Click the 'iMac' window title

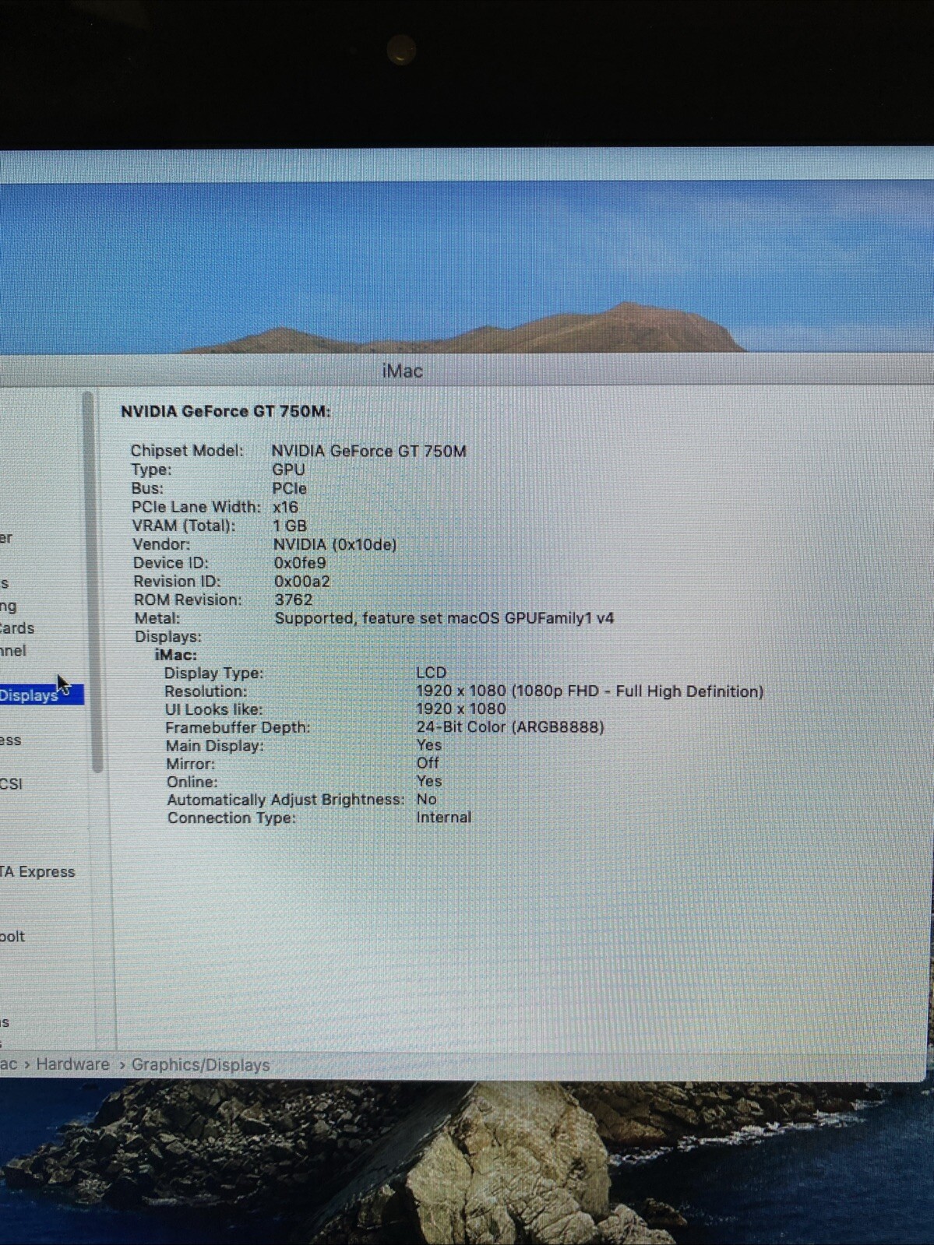pyautogui.click(x=402, y=371)
